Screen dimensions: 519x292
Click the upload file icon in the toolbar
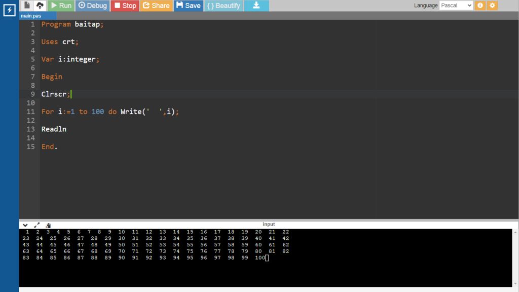point(40,5)
